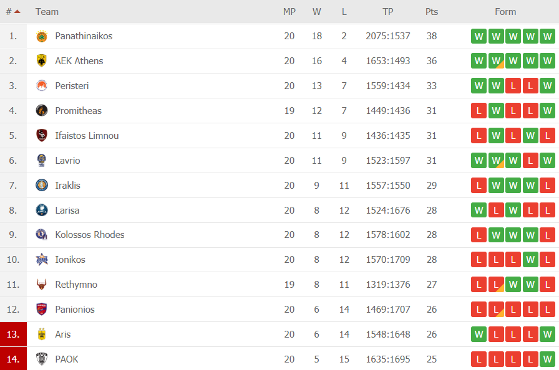The width and height of the screenshot is (559, 370).
Task: Open the Kolossos Rhodes team link
Action: (90, 235)
